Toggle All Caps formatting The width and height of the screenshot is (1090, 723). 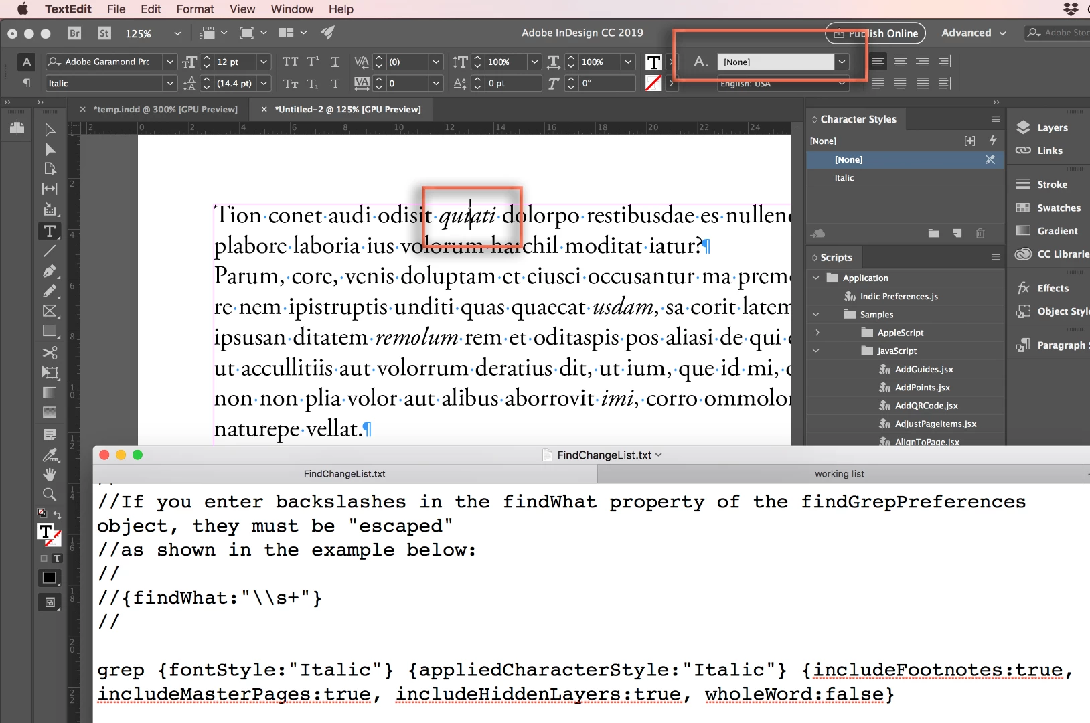point(291,62)
